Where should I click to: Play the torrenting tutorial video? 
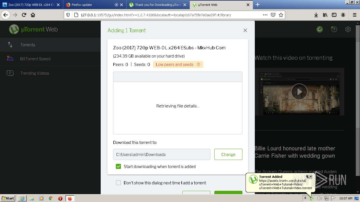coord(299,92)
